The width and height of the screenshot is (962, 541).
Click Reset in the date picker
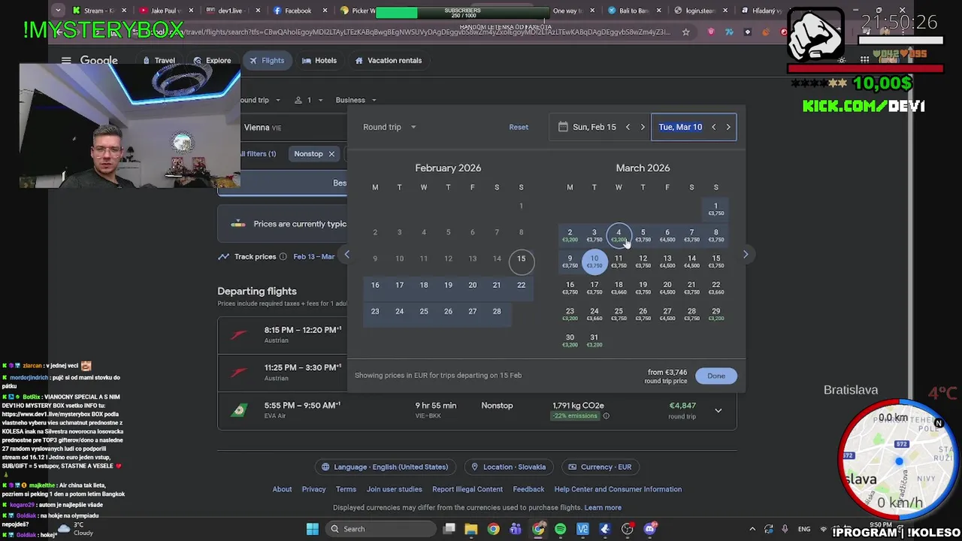[519, 127]
